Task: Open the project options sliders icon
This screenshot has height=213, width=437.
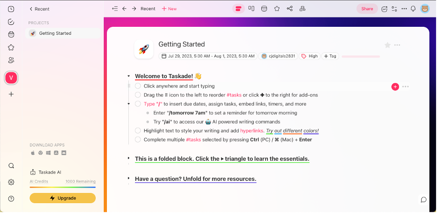Action: point(394,9)
